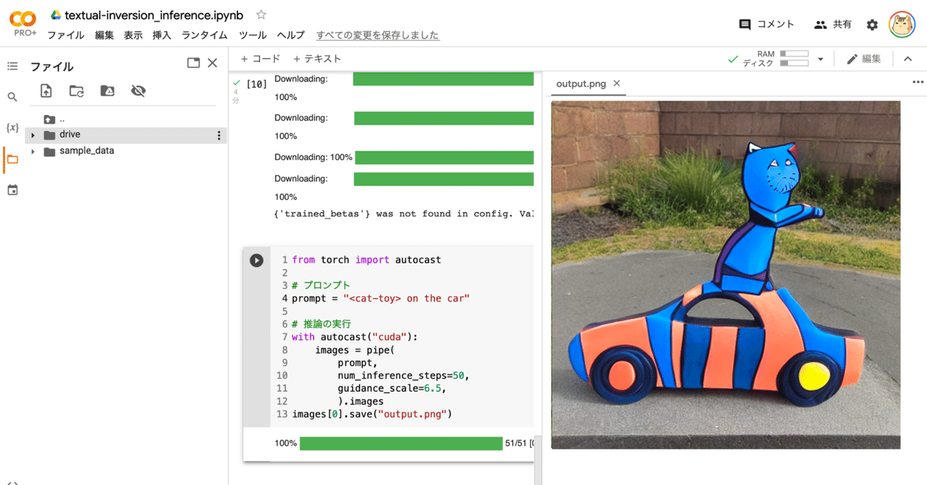
Task: Upload a file using the upload icon
Action: [46, 90]
